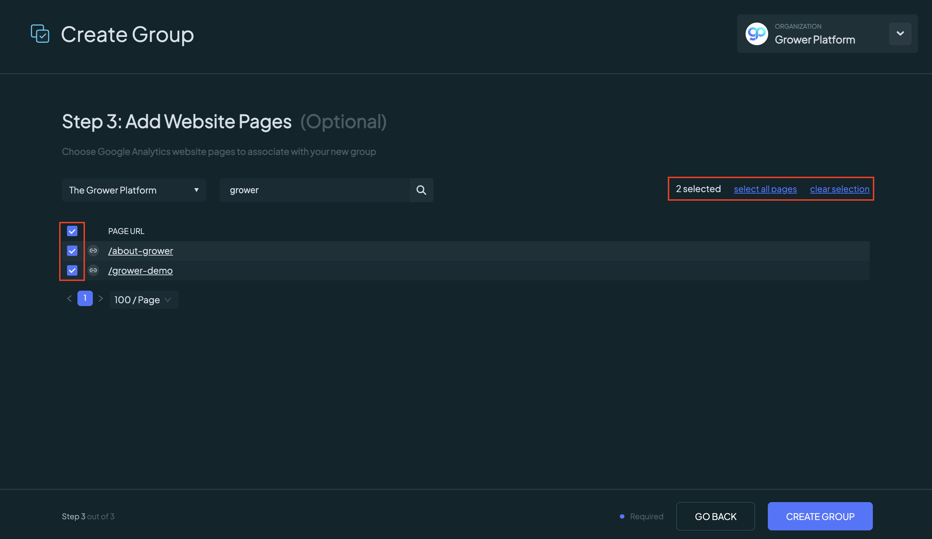The height and width of the screenshot is (539, 932).
Task: Open the /grower-demo page URL
Action: (140, 270)
